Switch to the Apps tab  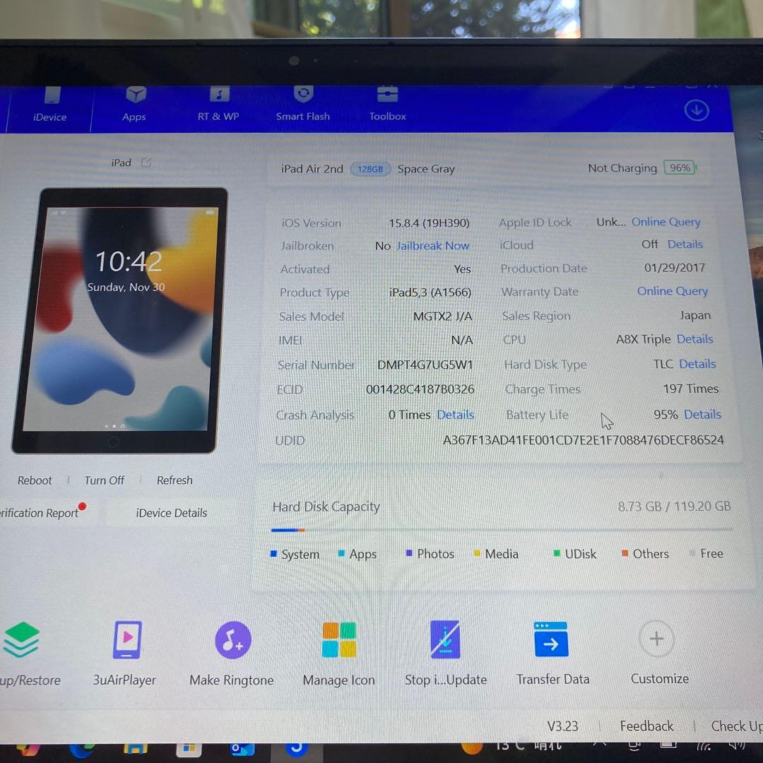(x=134, y=103)
